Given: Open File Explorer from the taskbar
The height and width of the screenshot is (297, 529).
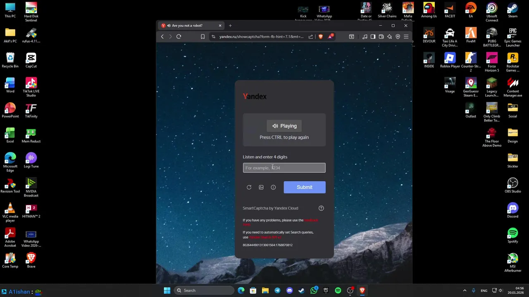Looking at the screenshot, I should click(265, 290).
